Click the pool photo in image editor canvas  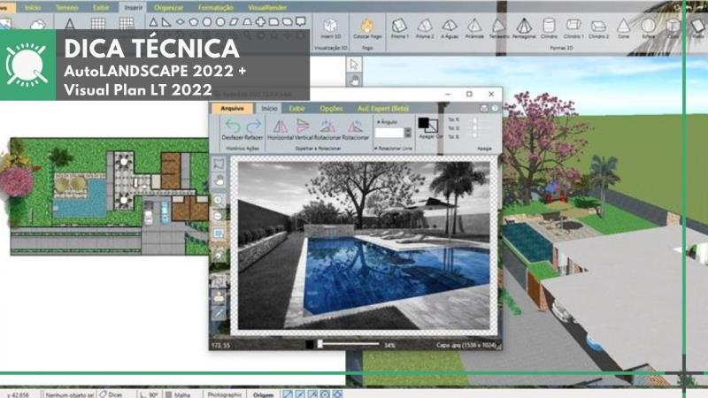(364, 246)
